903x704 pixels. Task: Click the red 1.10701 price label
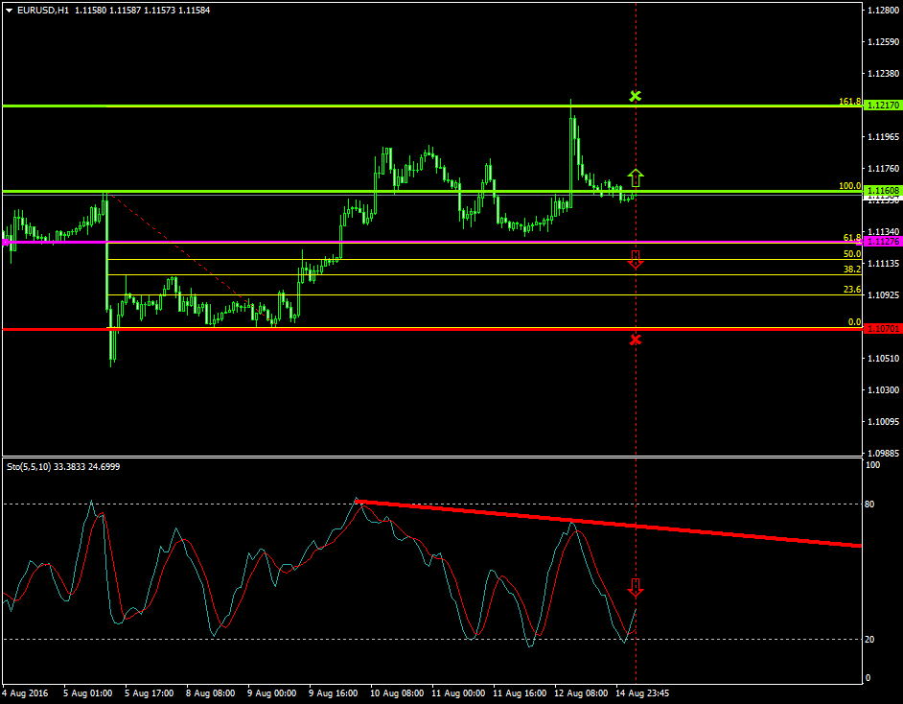click(881, 329)
